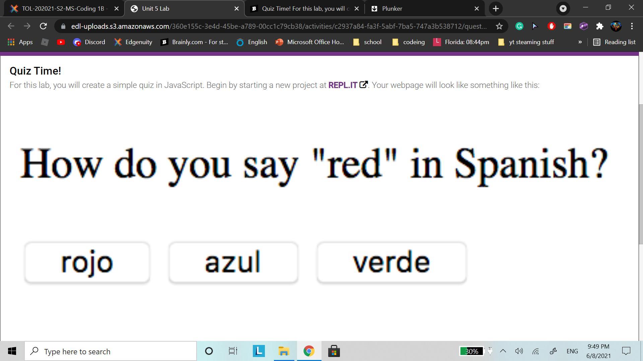Open the tab search dropdown
This screenshot has width=643, height=361.
point(563,9)
